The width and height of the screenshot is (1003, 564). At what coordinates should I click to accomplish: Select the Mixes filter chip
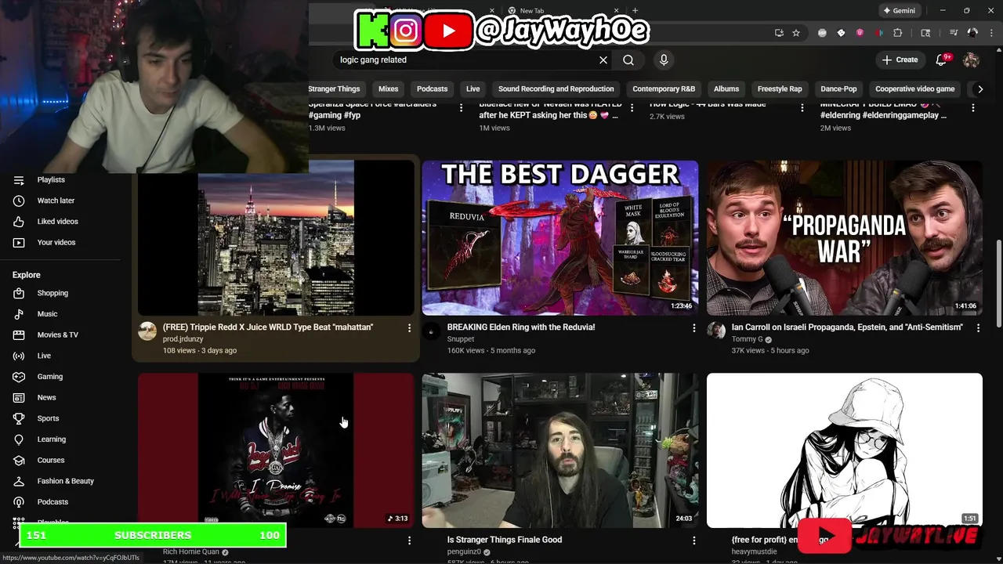pyautogui.click(x=389, y=89)
